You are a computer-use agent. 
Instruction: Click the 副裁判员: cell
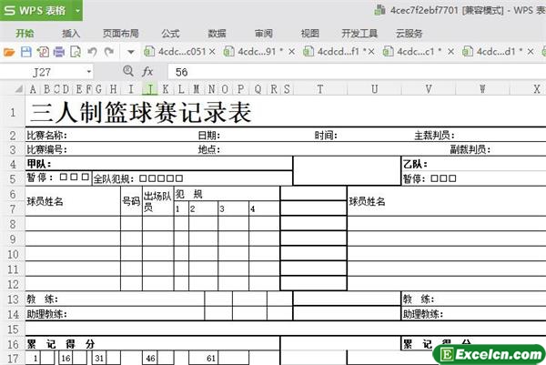(x=470, y=150)
